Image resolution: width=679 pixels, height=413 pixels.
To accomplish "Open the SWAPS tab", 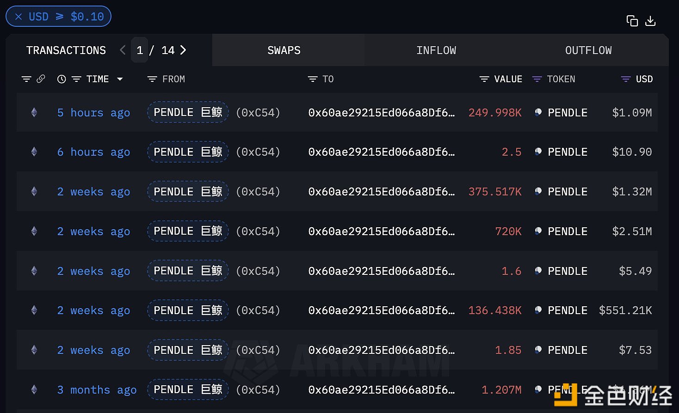I will pyautogui.click(x=284, y=50).
